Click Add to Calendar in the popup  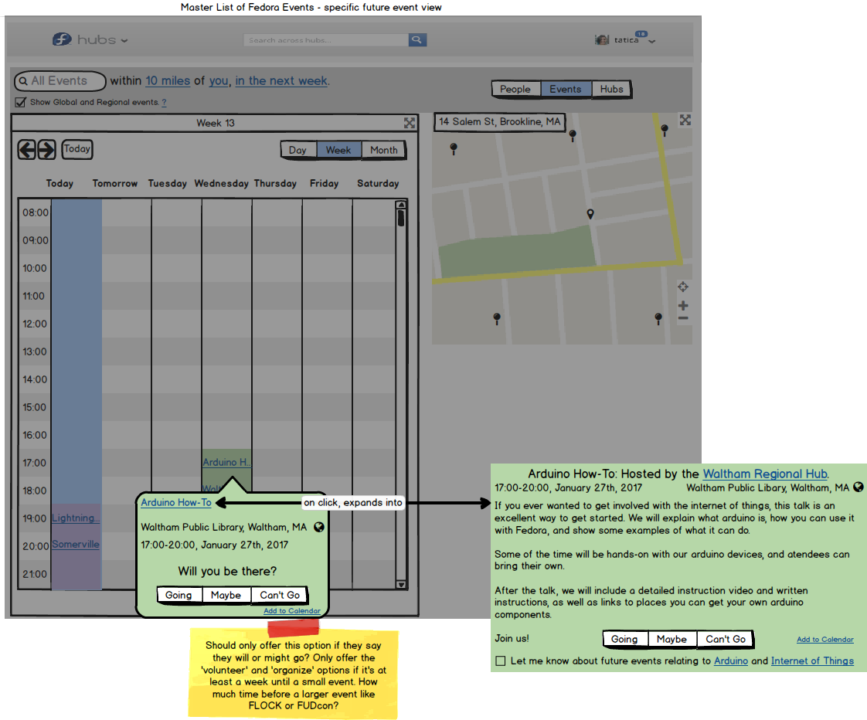pyautogui.click(x=292, y=610)
